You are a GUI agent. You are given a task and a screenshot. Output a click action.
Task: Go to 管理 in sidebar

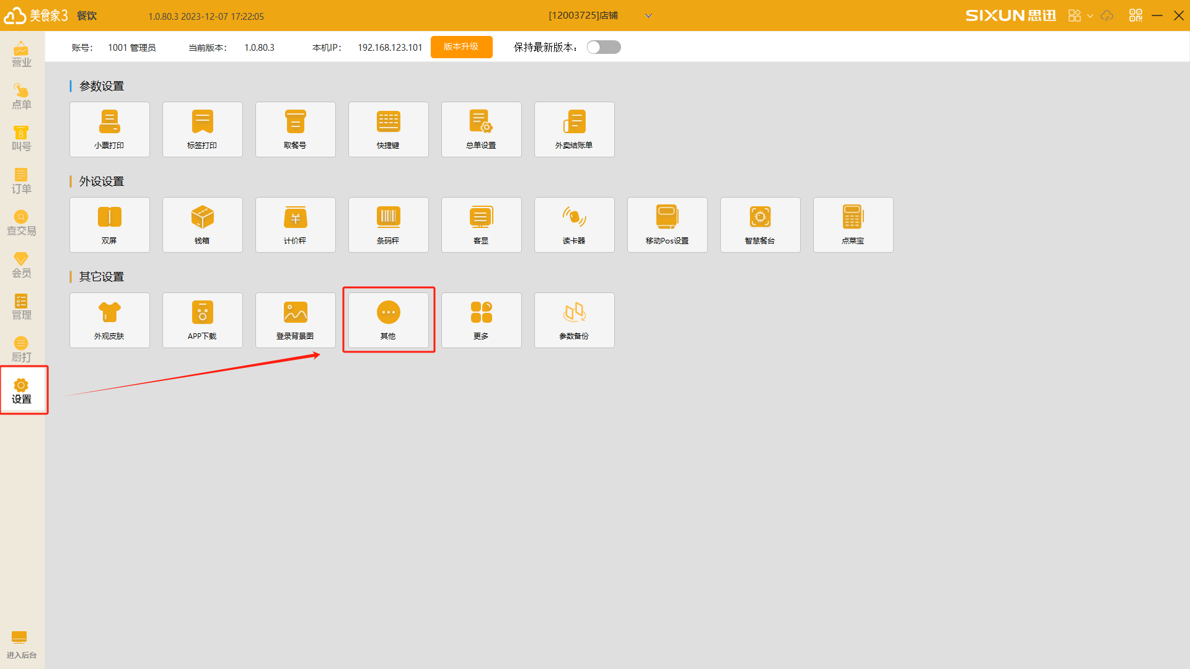(22, 307)
